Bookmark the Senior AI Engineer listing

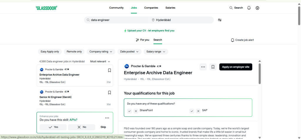click(x=109, y=93)
